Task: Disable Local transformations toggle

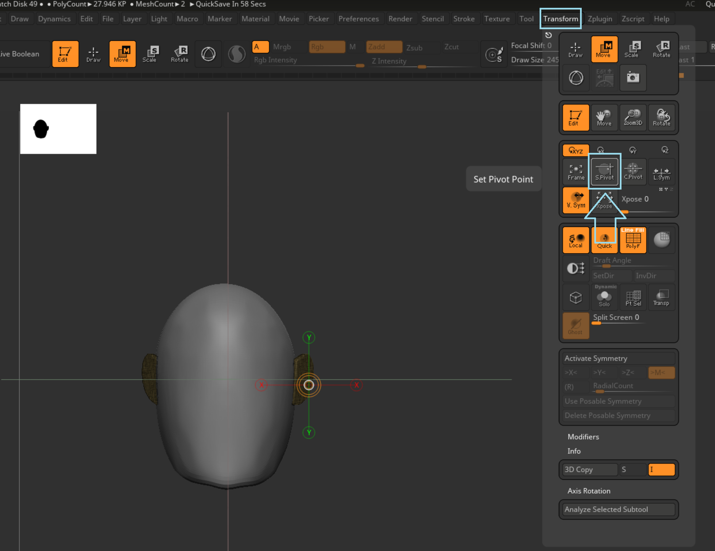Action: click(576, 240)
